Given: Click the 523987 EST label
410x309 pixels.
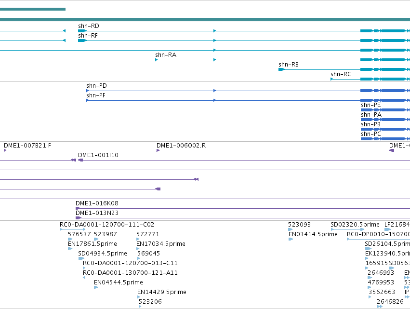Looking at the screenshot, I should [x=106, y=234].
